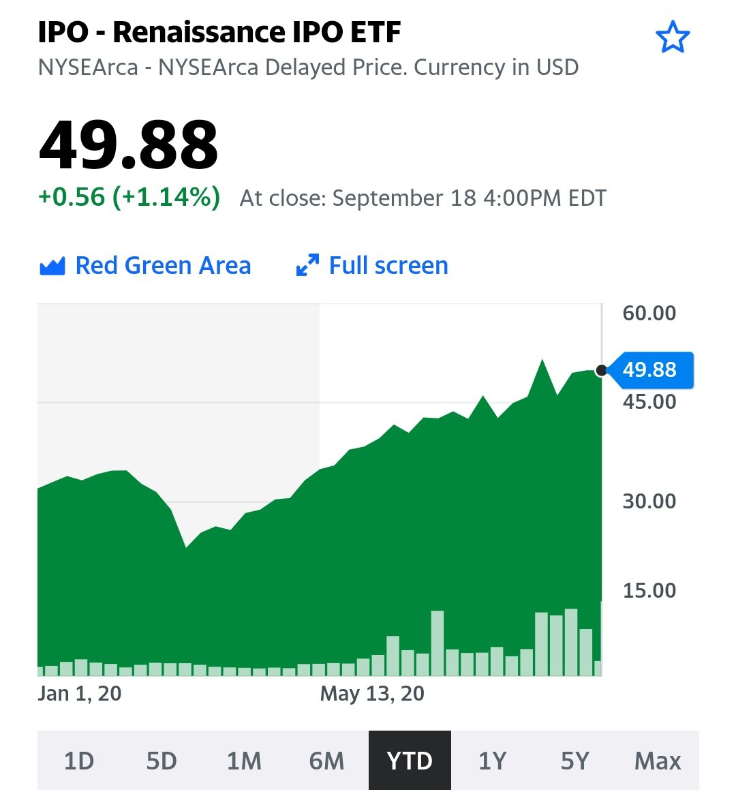Select the 1D time range tab
The width and height of the screenshot is (736, 809).
[x=79, y=761]
